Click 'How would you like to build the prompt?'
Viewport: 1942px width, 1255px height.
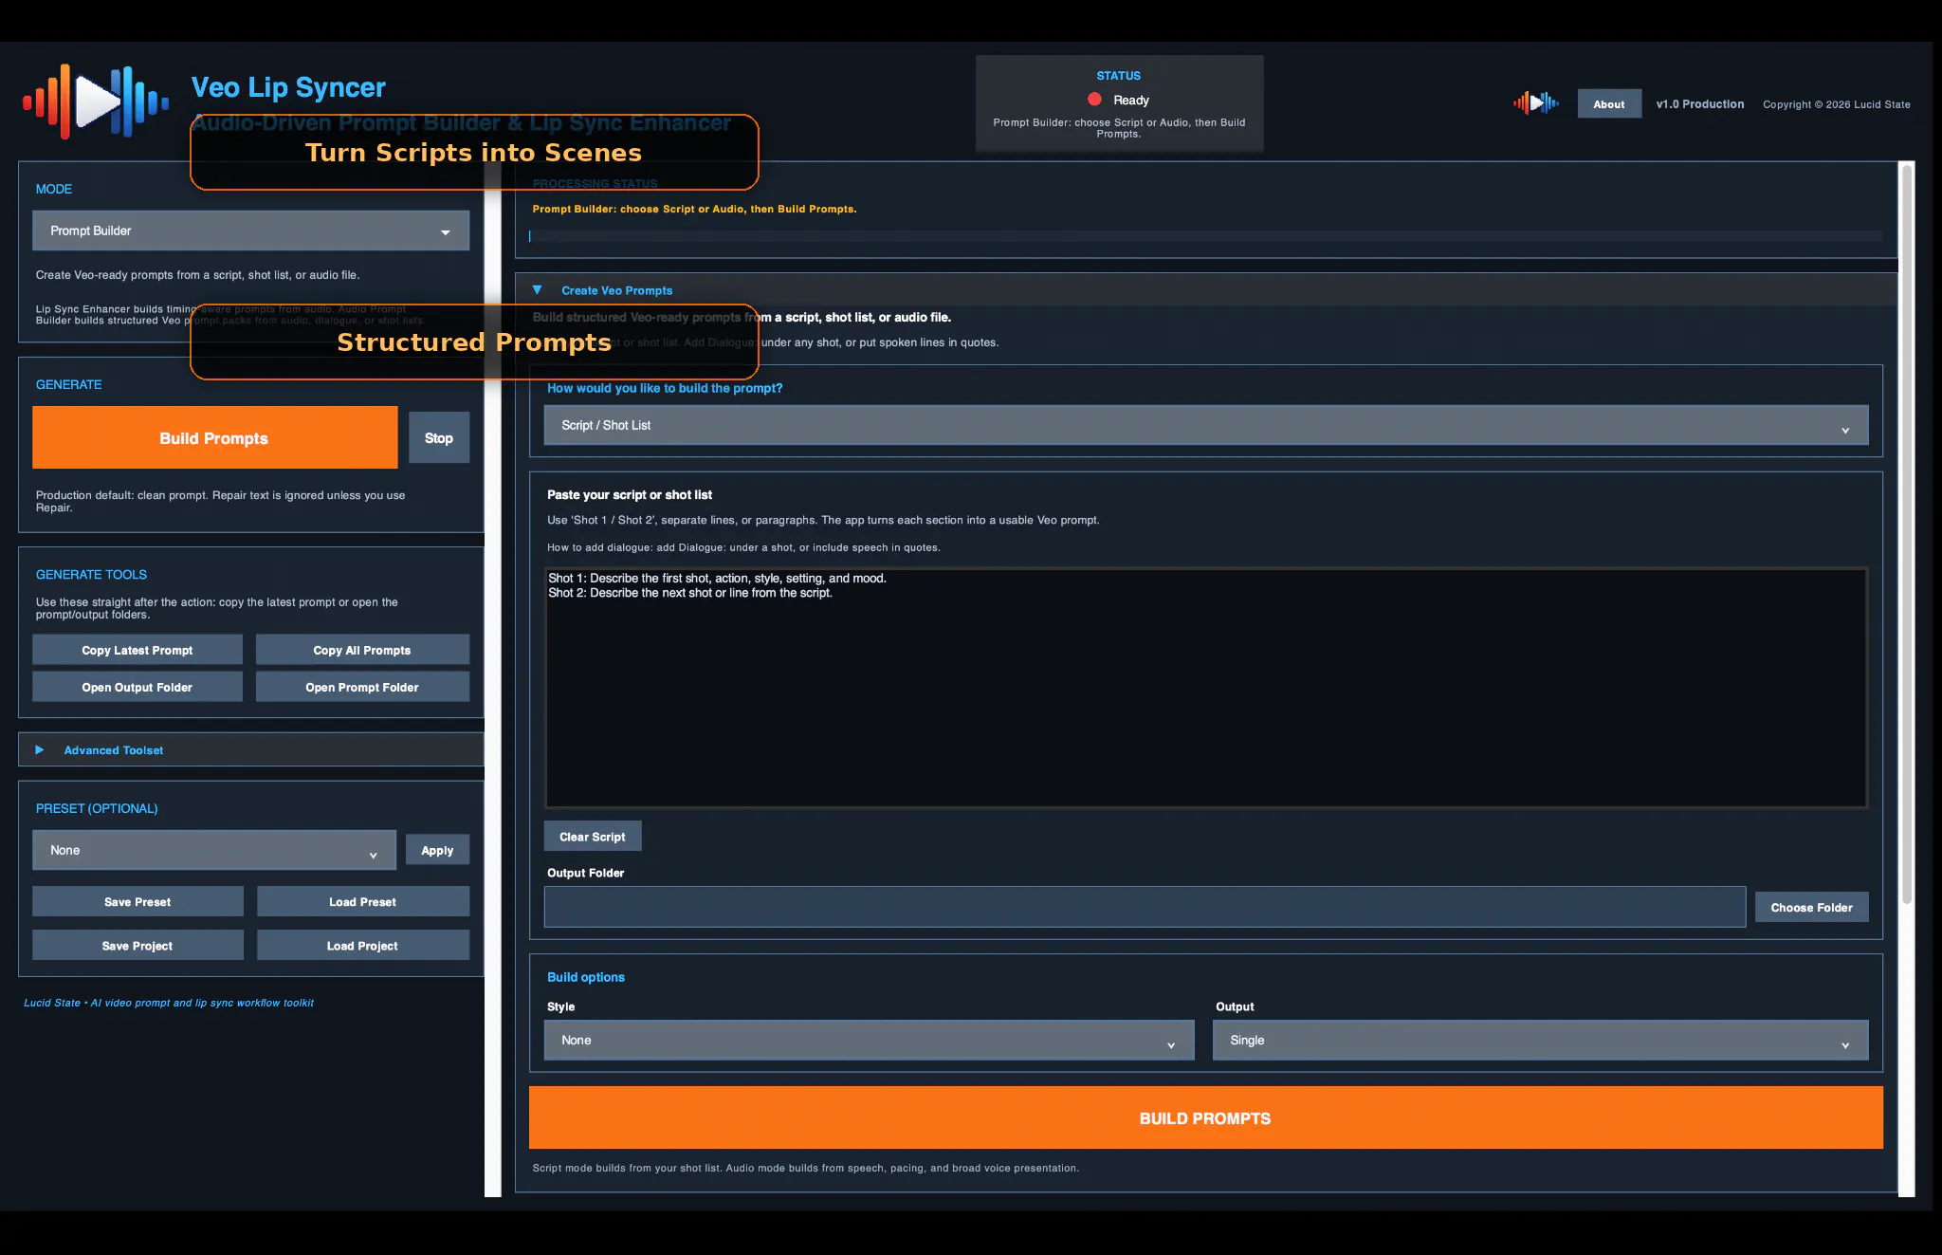665,388
